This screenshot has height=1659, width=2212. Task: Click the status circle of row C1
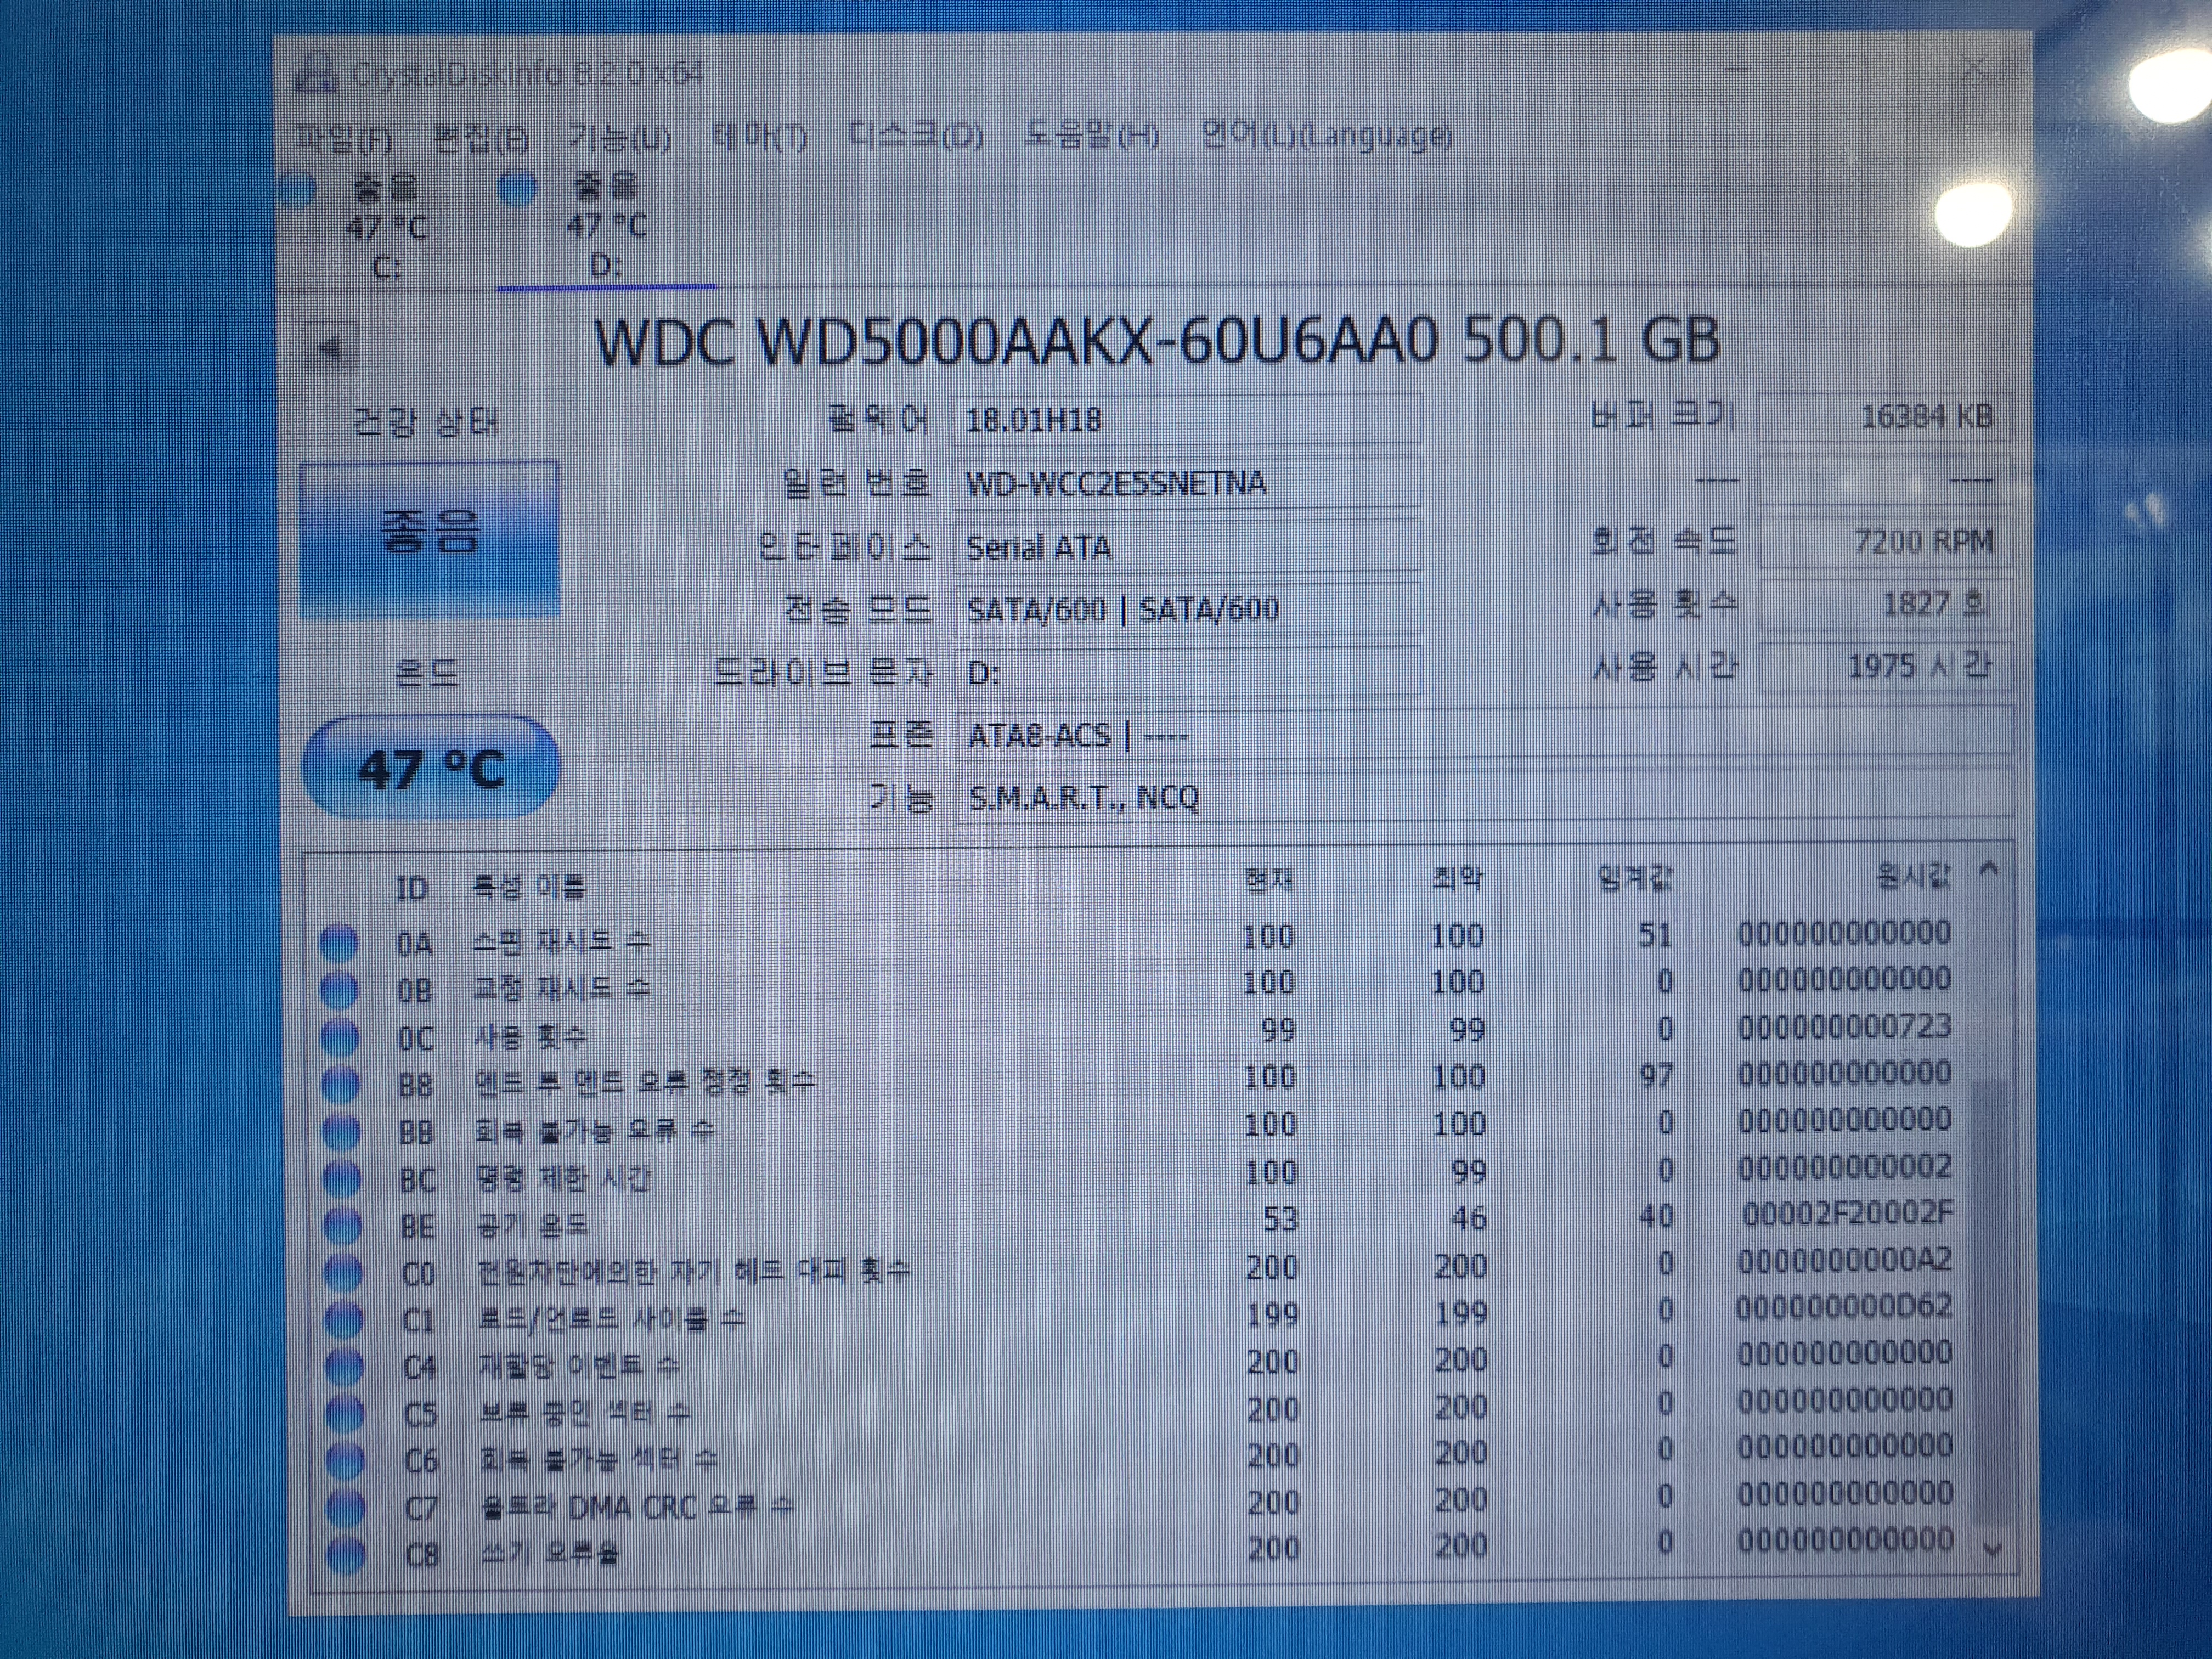pos(345,1320)
